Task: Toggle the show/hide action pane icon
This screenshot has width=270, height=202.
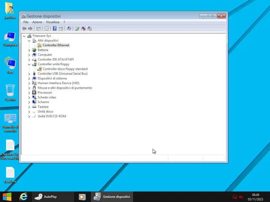Action: [x=61, y=28]
